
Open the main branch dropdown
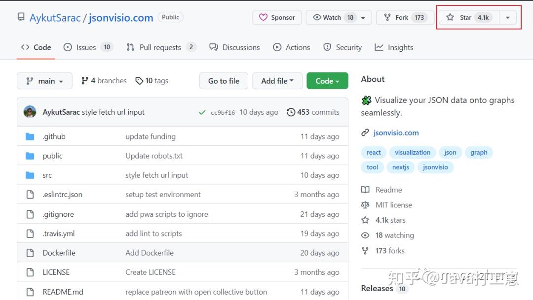click(44, 81)
